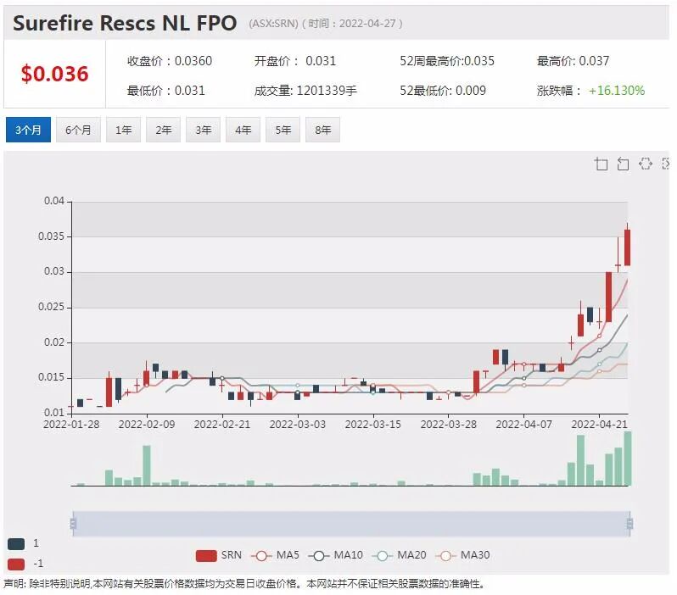
Task: Click the 0.015 price axis label
Action: pyautogui.click(x=52, y=377)
